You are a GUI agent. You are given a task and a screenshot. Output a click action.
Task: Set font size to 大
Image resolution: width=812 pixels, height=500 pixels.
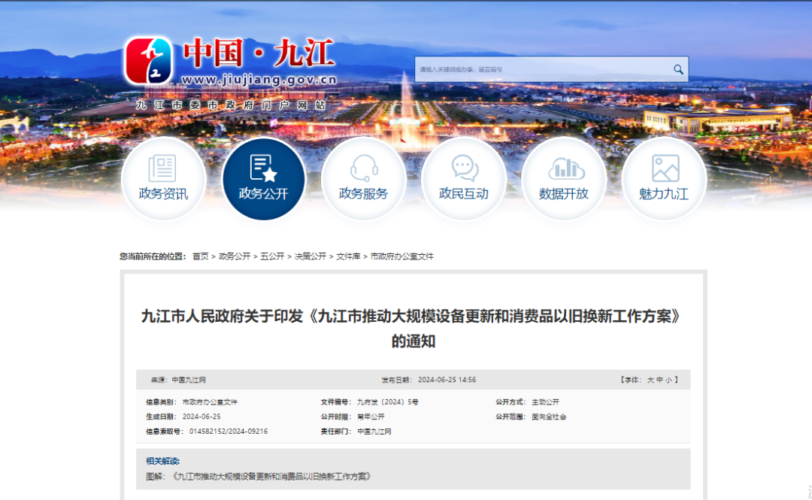[650, 380]
